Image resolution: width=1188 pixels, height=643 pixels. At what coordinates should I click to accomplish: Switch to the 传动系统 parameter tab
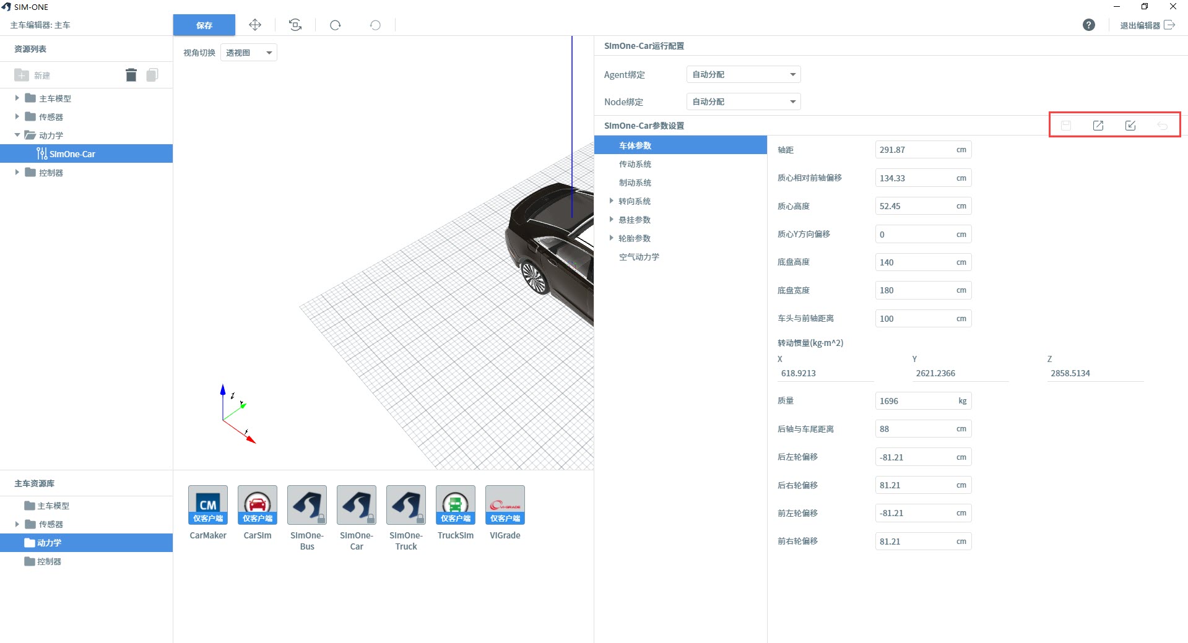point(635,165)
